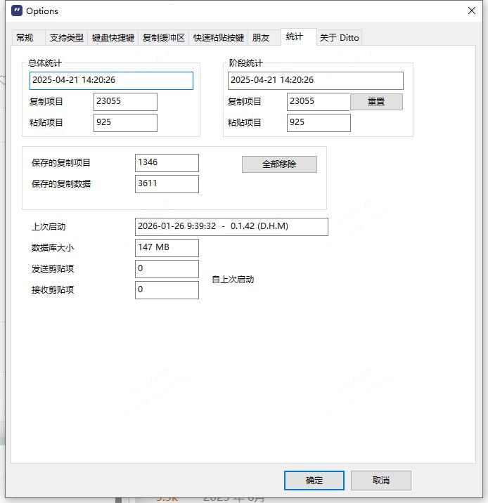
Task: Click the 上次启动 label
Action: tap(49, 227)
